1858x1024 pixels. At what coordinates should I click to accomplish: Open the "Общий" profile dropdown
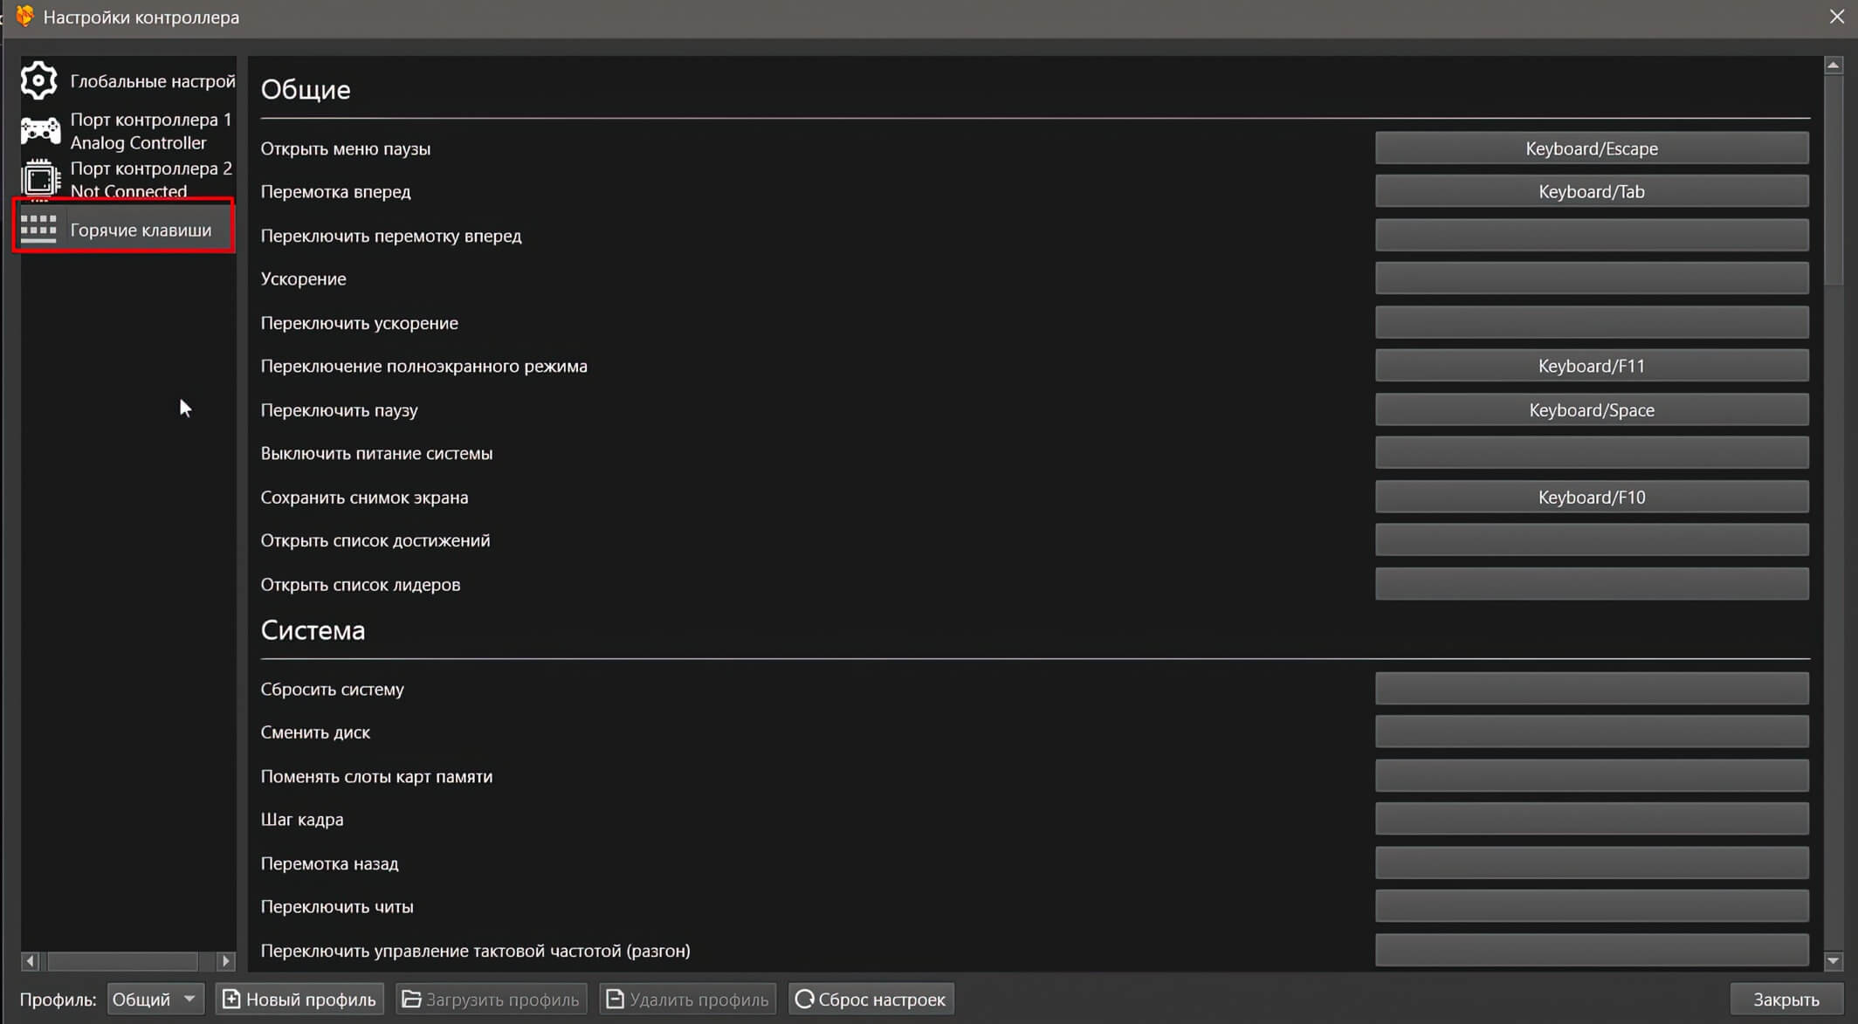coord(155,999)
